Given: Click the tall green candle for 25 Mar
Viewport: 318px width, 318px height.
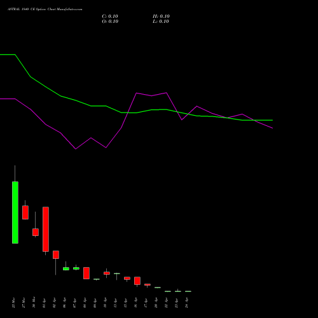Looking at the screenshot, I should (15, 212).
